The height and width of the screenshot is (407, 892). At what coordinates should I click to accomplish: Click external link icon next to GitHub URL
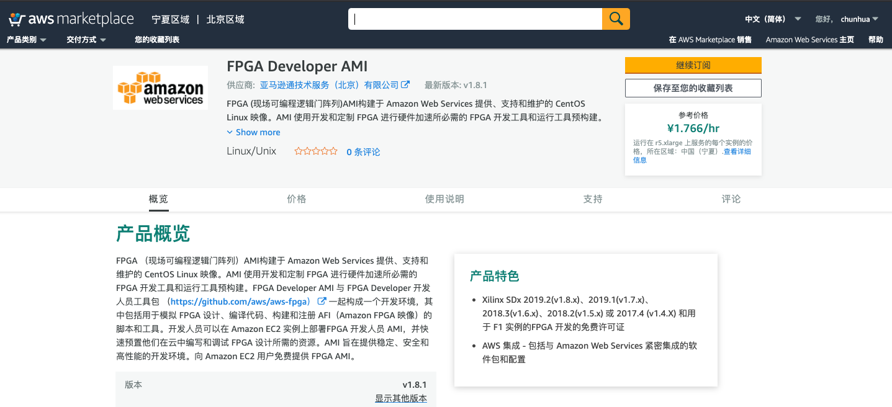(x=320, y=302)
